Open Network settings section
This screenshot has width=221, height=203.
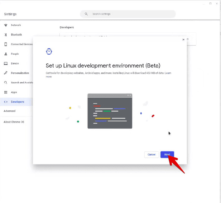16,25
